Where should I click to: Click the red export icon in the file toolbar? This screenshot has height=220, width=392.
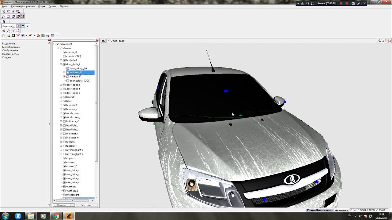pos(30,36)
